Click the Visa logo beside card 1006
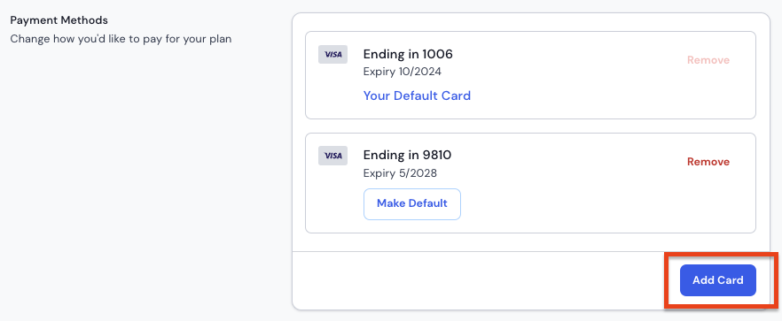 tap(332, 54)
